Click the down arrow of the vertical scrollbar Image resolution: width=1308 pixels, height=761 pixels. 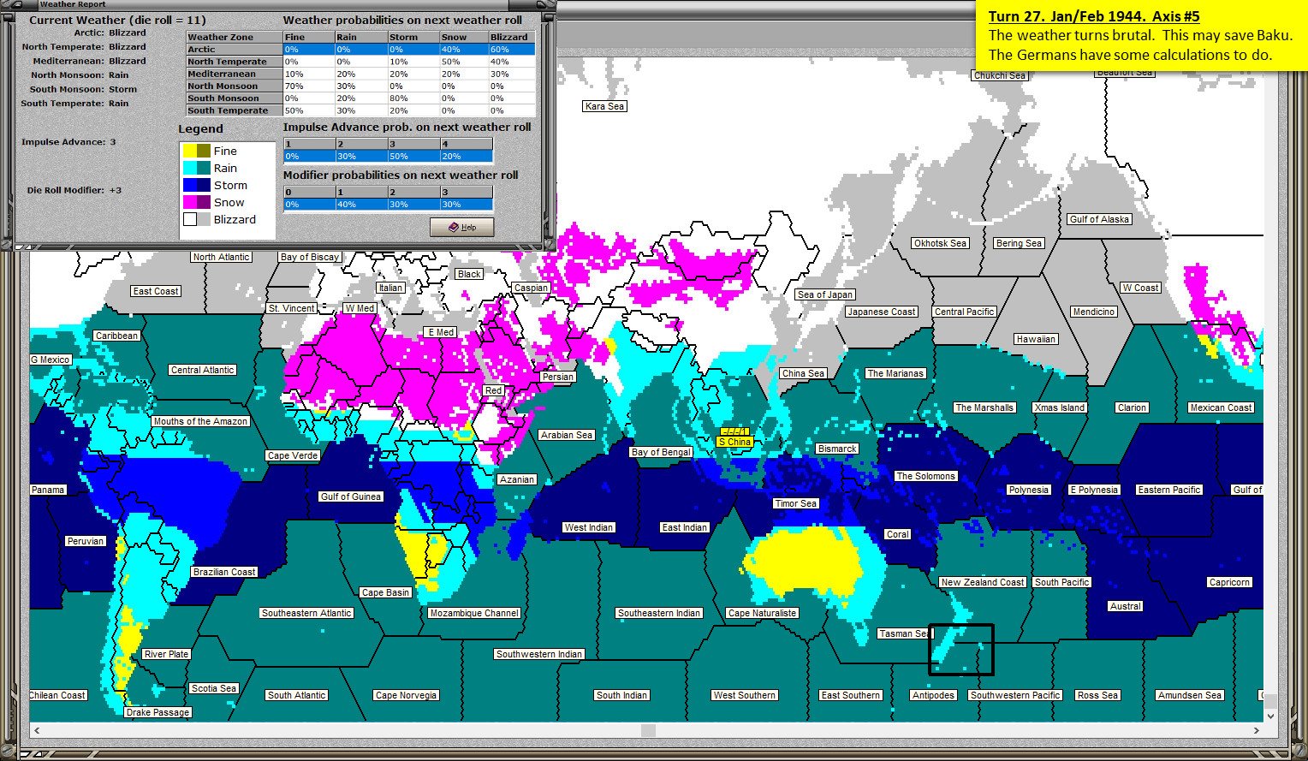pyautogui.click(x=1270, y=716)
